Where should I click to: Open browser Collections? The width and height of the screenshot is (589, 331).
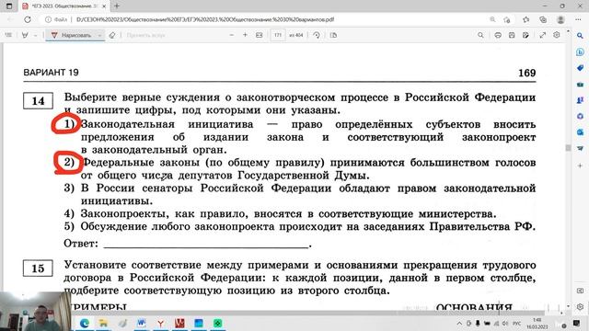[x=543, y=19]
